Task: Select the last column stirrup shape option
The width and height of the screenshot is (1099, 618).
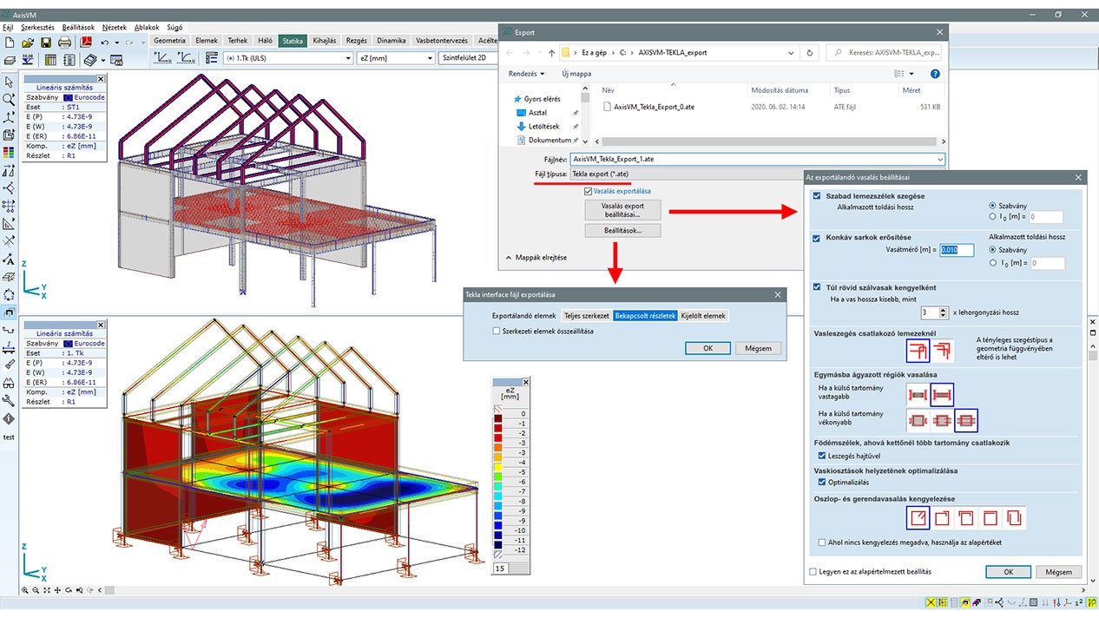Action: [1014, 518]
